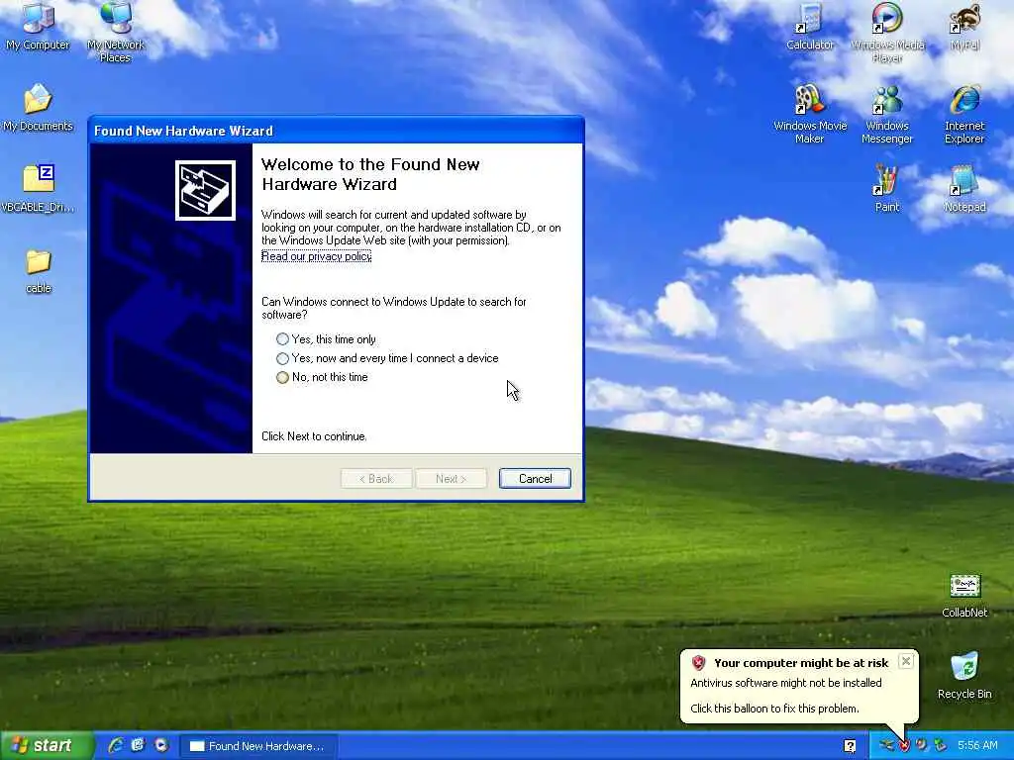Launch Media Player from Quick Launch bar
1014x760 pixels.
[x=161, y=746]
